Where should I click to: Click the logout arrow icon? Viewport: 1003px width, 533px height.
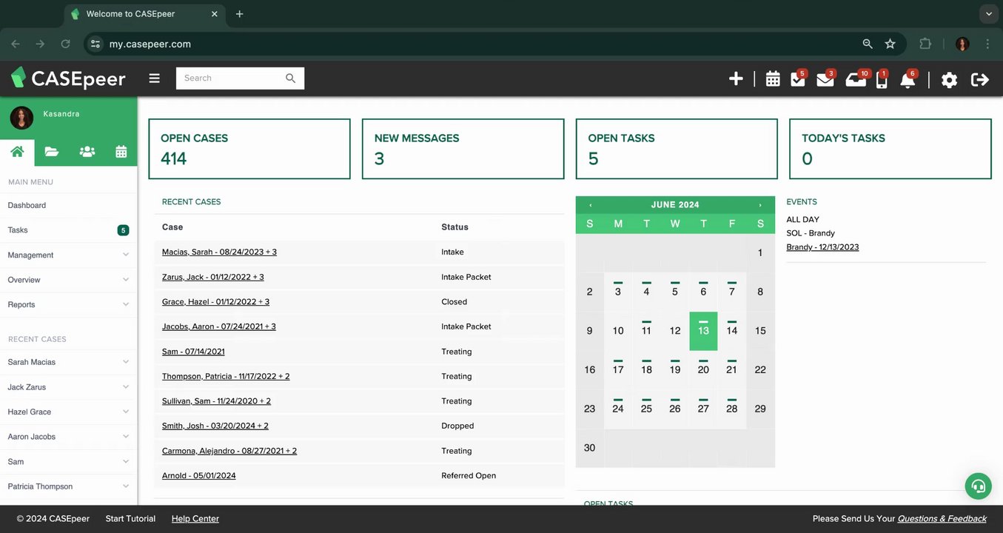[x=980, y=79]
